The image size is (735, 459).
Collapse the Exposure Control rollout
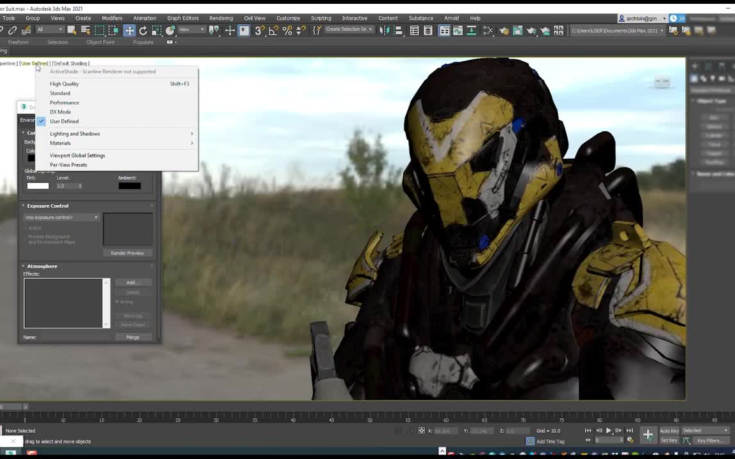[24, 205]
